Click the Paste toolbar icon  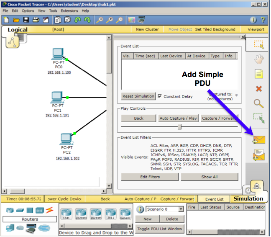[x=68, y=20]
